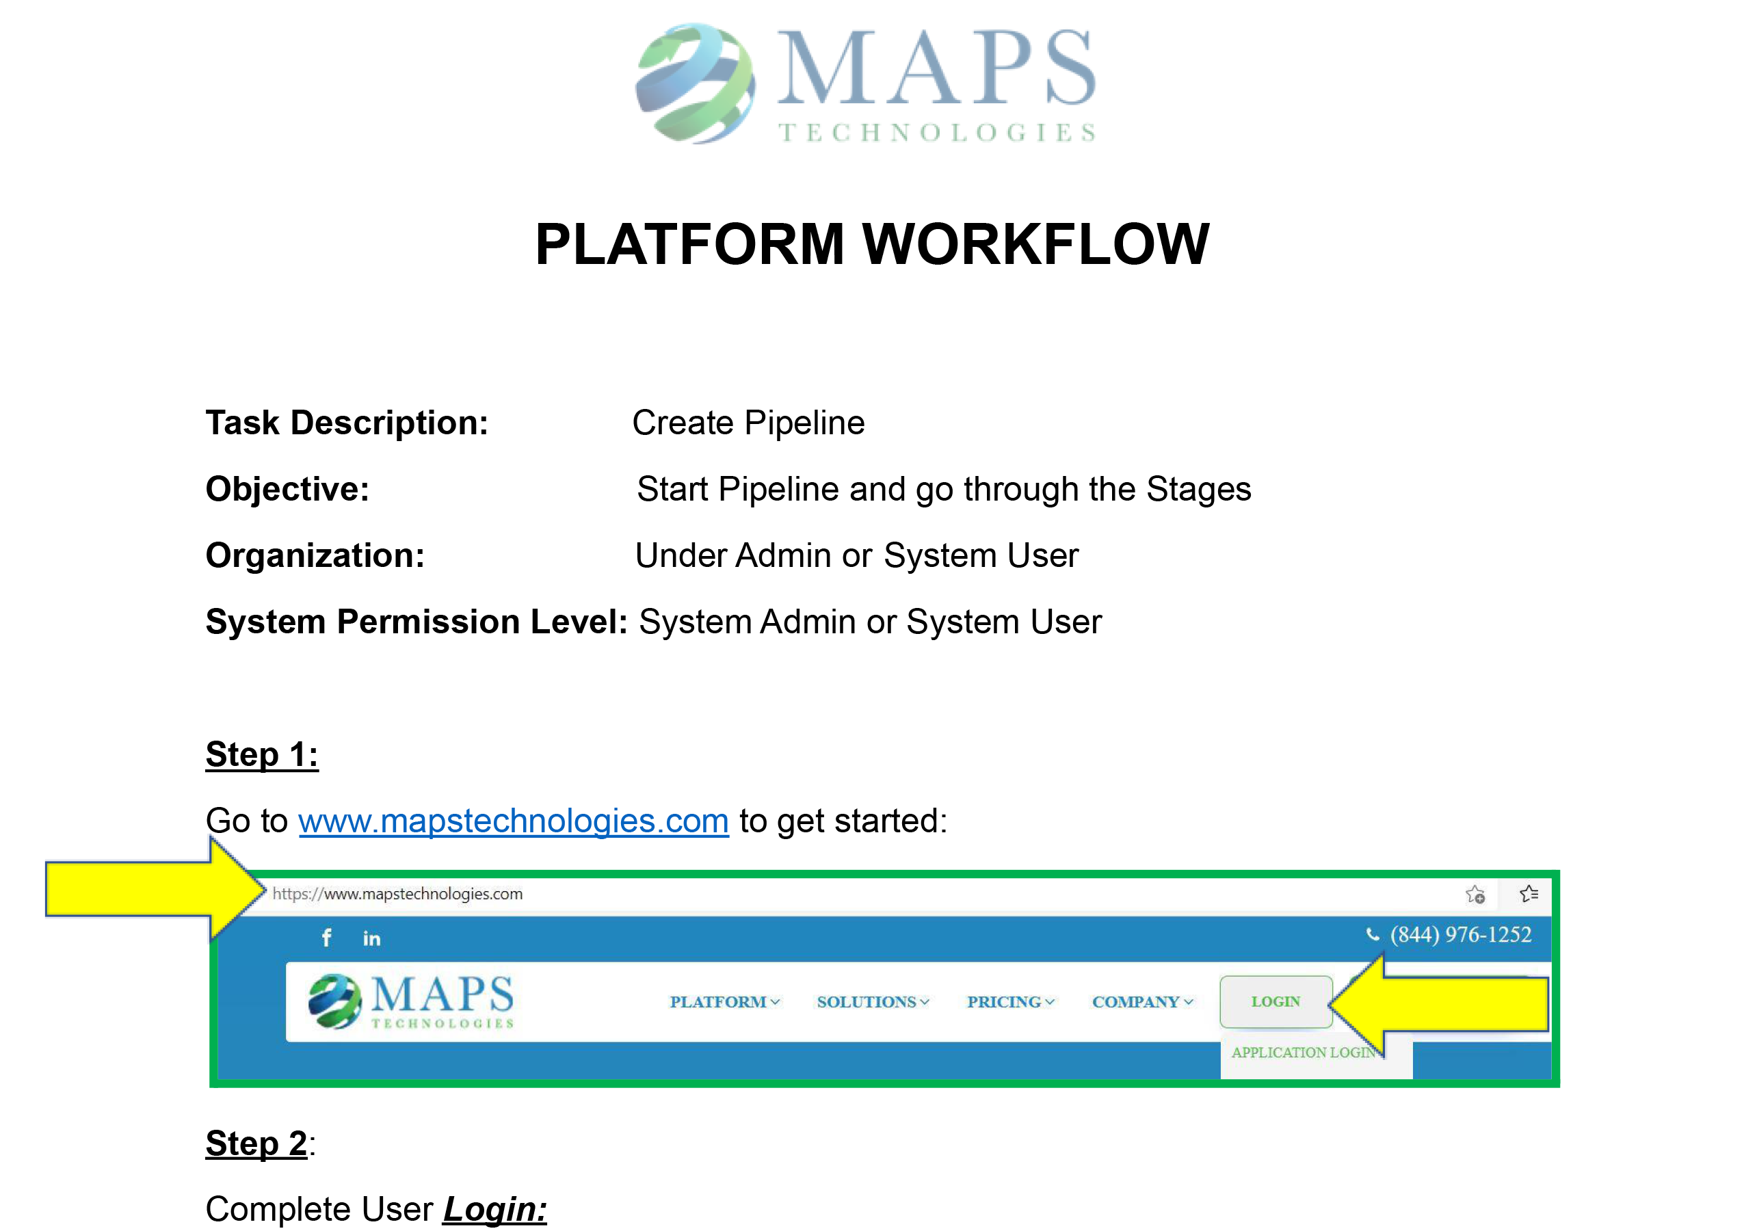Follow the www.mapstechnologies.com hyperlink
The image size is (1744, 1231).
coord(514,821)
